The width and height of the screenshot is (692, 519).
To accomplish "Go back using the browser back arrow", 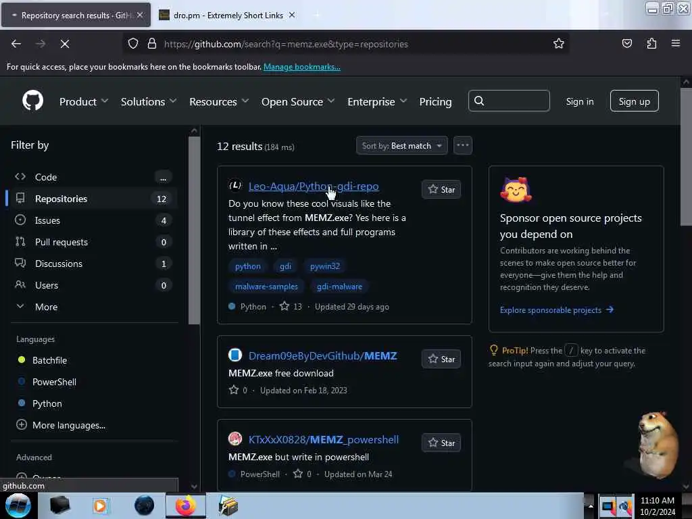I will (16, 44).
